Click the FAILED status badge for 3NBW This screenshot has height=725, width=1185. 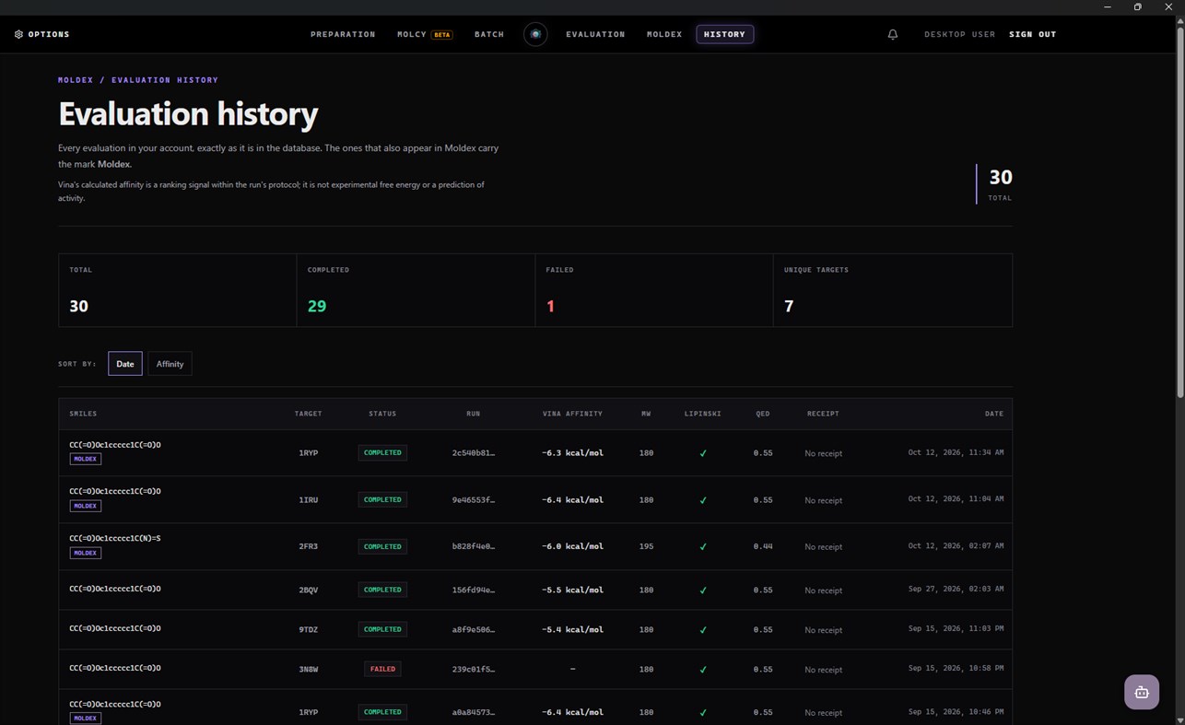click(382, 669)
